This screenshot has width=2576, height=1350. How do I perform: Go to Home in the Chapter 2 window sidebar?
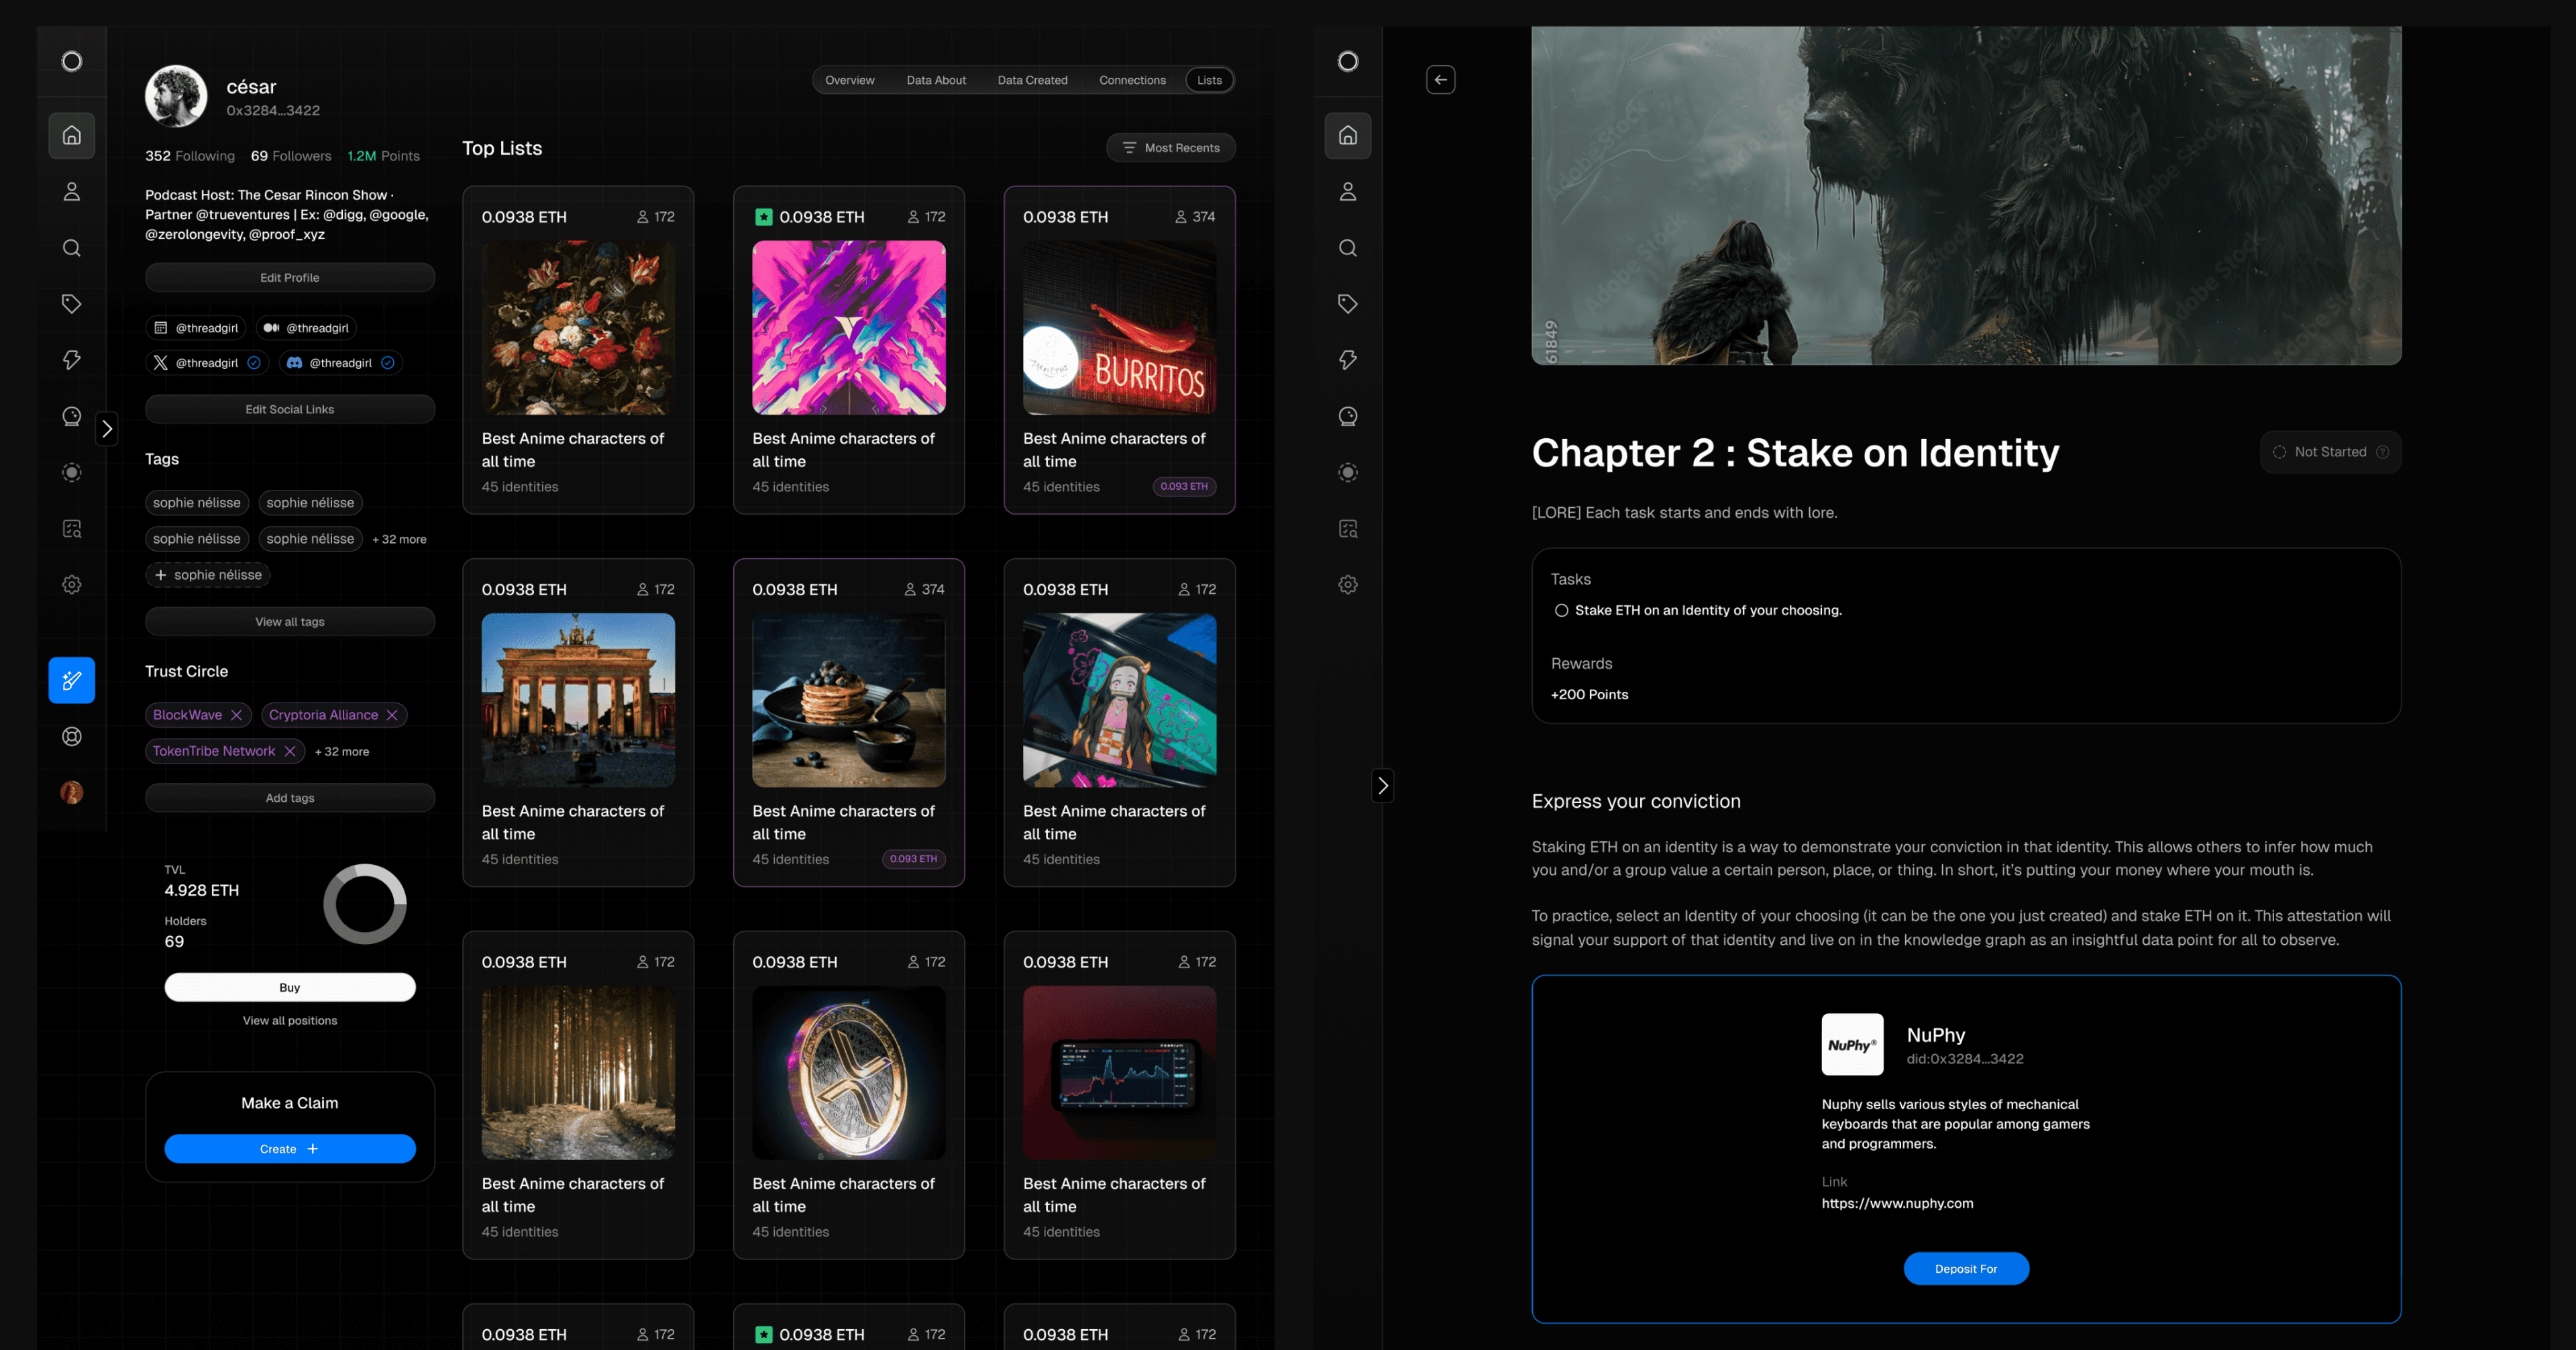(x=1348, y=135)
